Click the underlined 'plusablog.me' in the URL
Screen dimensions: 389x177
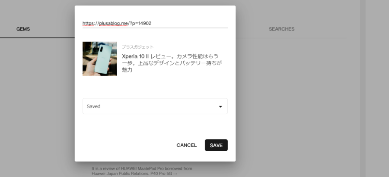113,23
